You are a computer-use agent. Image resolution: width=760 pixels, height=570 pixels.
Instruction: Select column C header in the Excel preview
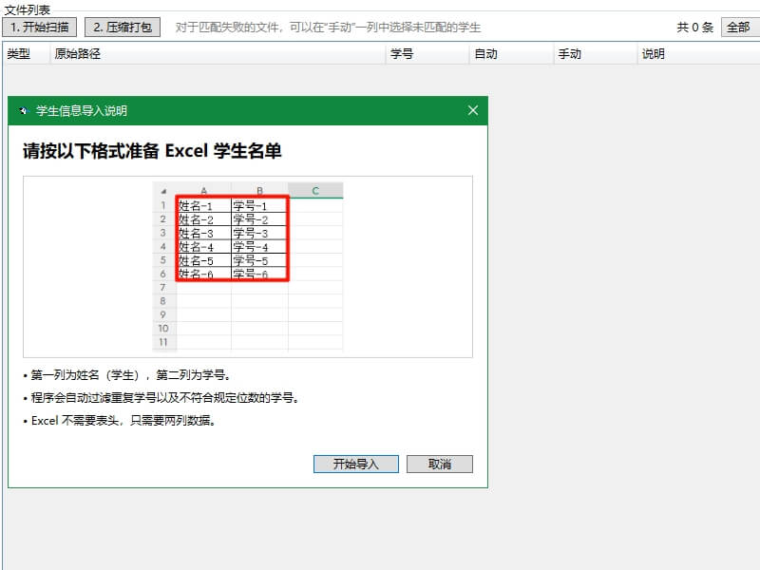tap(317, 190)
